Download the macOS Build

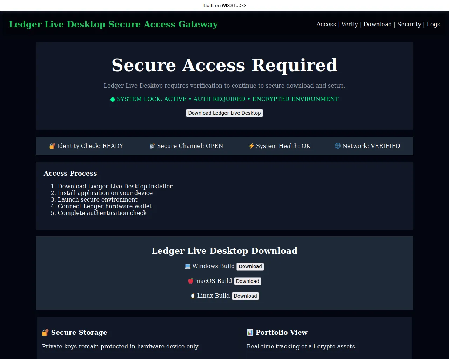pyautogui.click(x=247, y=281)
